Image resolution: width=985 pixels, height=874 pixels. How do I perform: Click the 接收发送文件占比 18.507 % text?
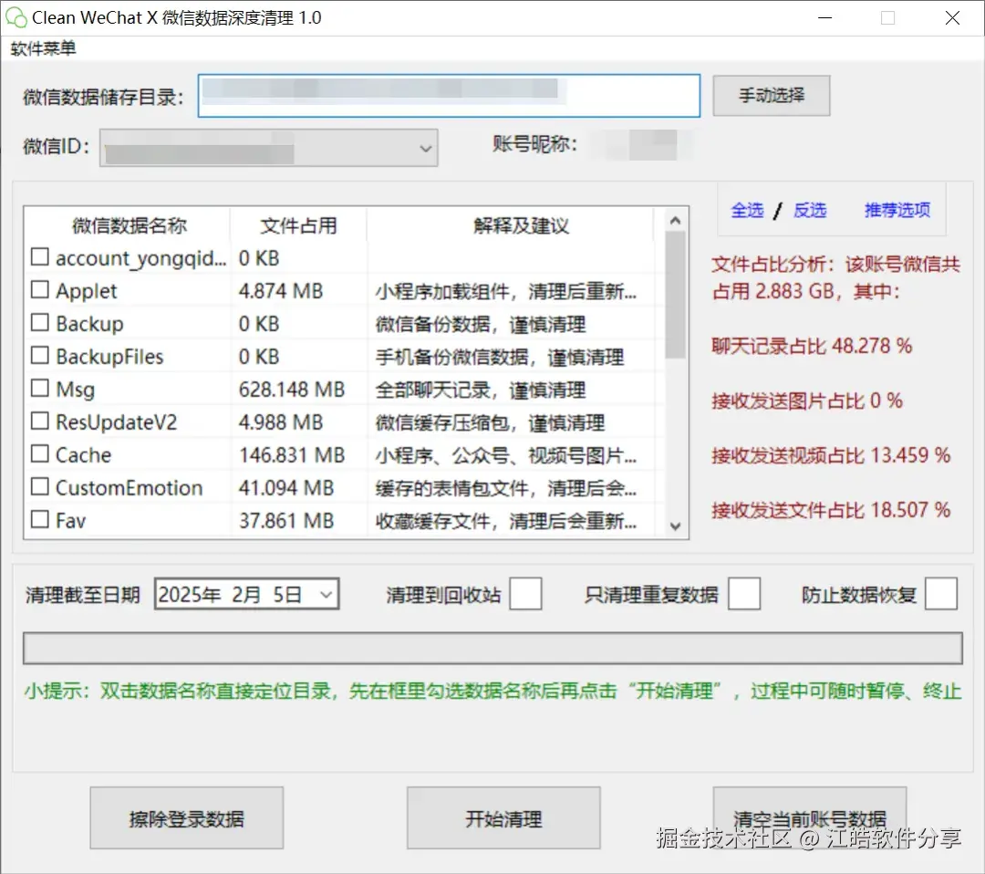(x=831, y=510)
